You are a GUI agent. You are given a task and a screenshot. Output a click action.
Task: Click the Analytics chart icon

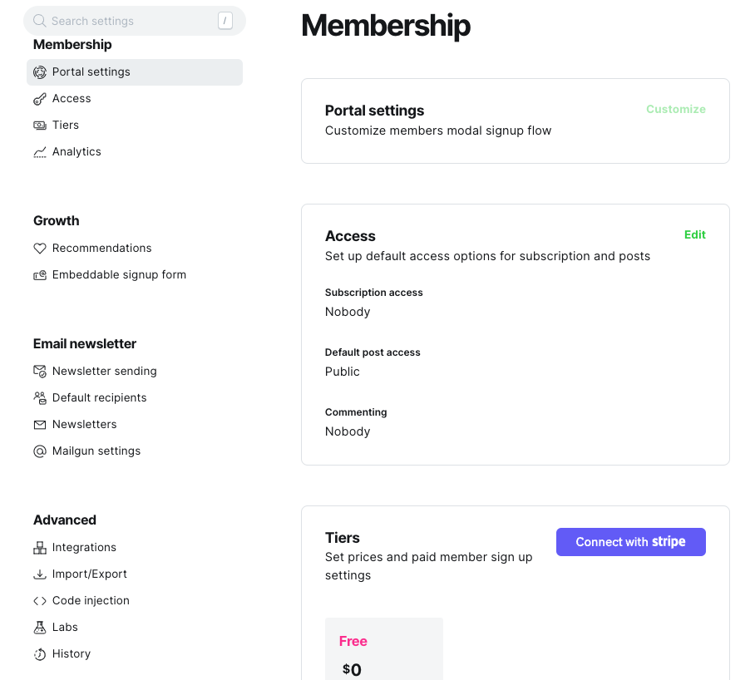point(40,152)
